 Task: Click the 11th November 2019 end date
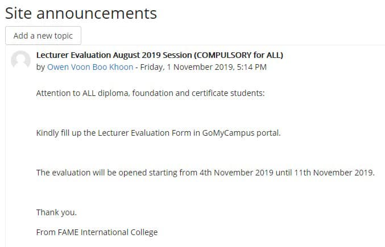tap(334, 173)
